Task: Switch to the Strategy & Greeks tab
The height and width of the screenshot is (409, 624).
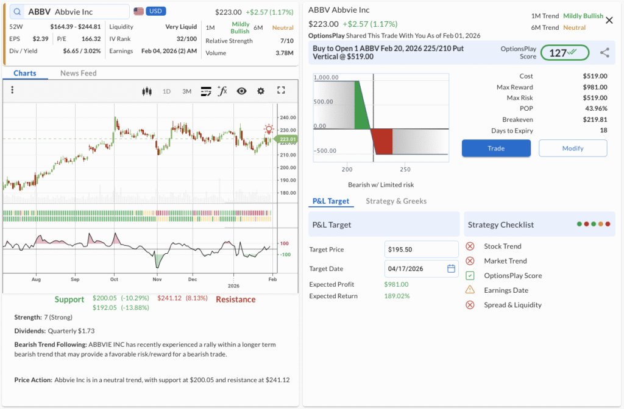Action: pos(396,201)
